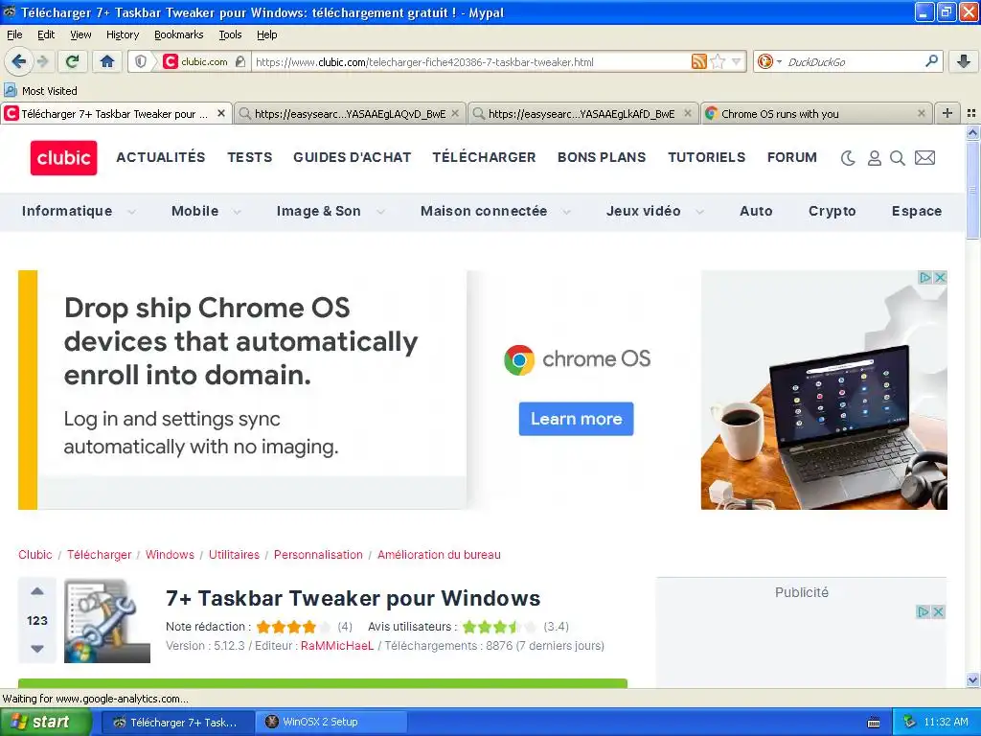
Task: Open the site padlock security info
Action: (240, 61)
